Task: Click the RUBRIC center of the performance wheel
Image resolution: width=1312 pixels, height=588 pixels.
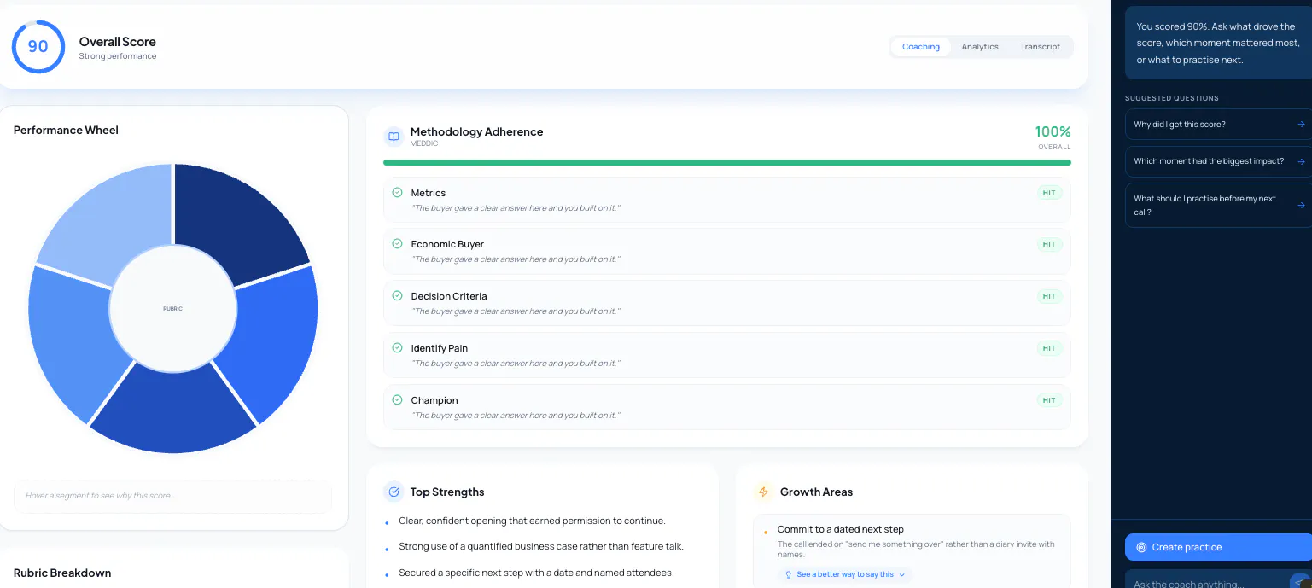Action: (172, 308)
